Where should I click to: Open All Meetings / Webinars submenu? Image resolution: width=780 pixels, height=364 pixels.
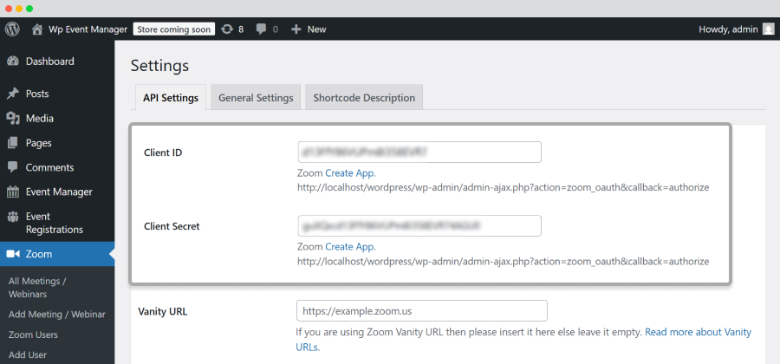coord(37,288)
